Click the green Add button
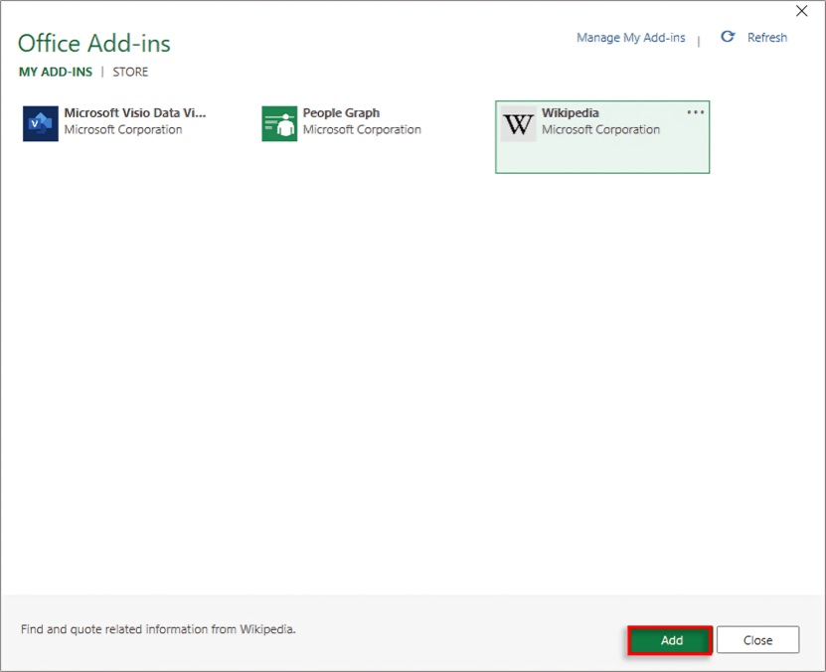The width and height of the screenshot is (826, 672). pyautogui.click(x=670, y=640)
